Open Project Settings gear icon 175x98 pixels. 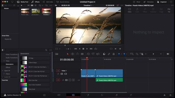coord(170,95)
